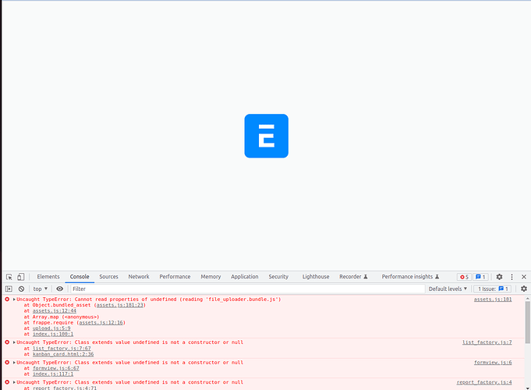Clear the console with the ban icon
531x390 pixels.
21,289
